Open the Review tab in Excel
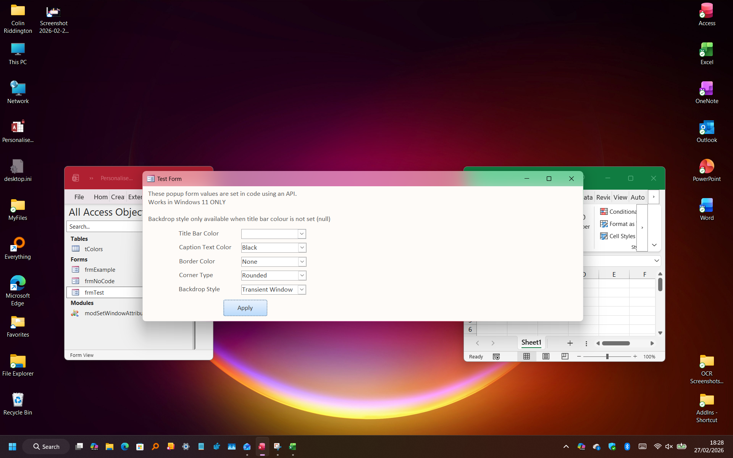This screenshot has width=733, height=458. pos(603,197)
